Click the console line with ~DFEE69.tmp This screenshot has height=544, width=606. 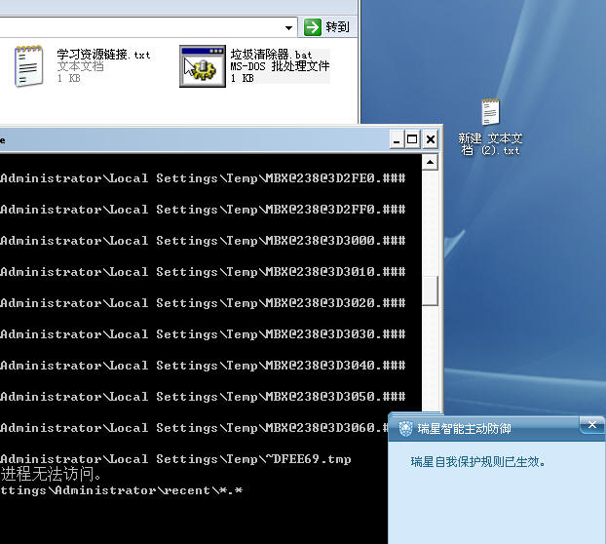tap(175, 459)
